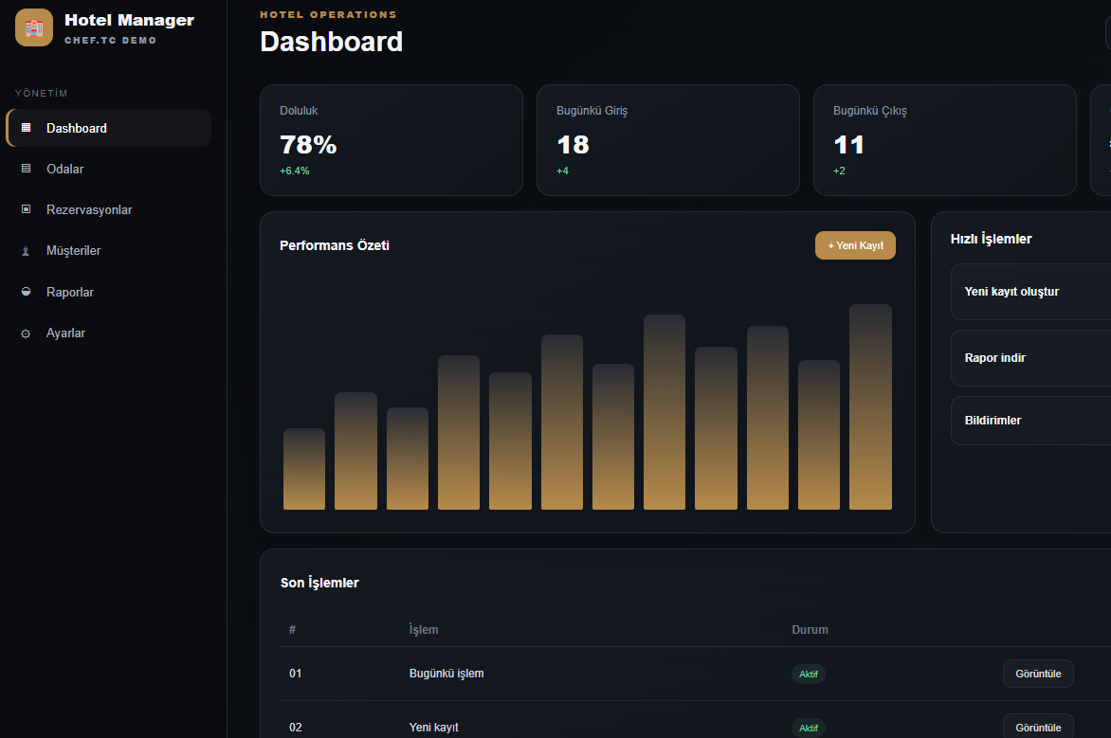Click the "İşlem" column header
Viewport: 1111px width, 738px height.
point(424,630)
